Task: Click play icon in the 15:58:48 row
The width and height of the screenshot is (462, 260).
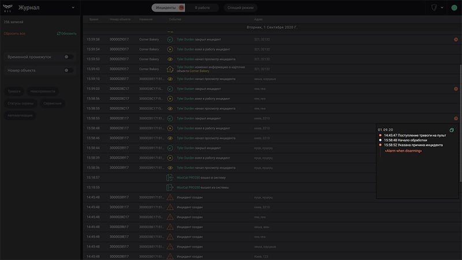Action: coord(170,128)
